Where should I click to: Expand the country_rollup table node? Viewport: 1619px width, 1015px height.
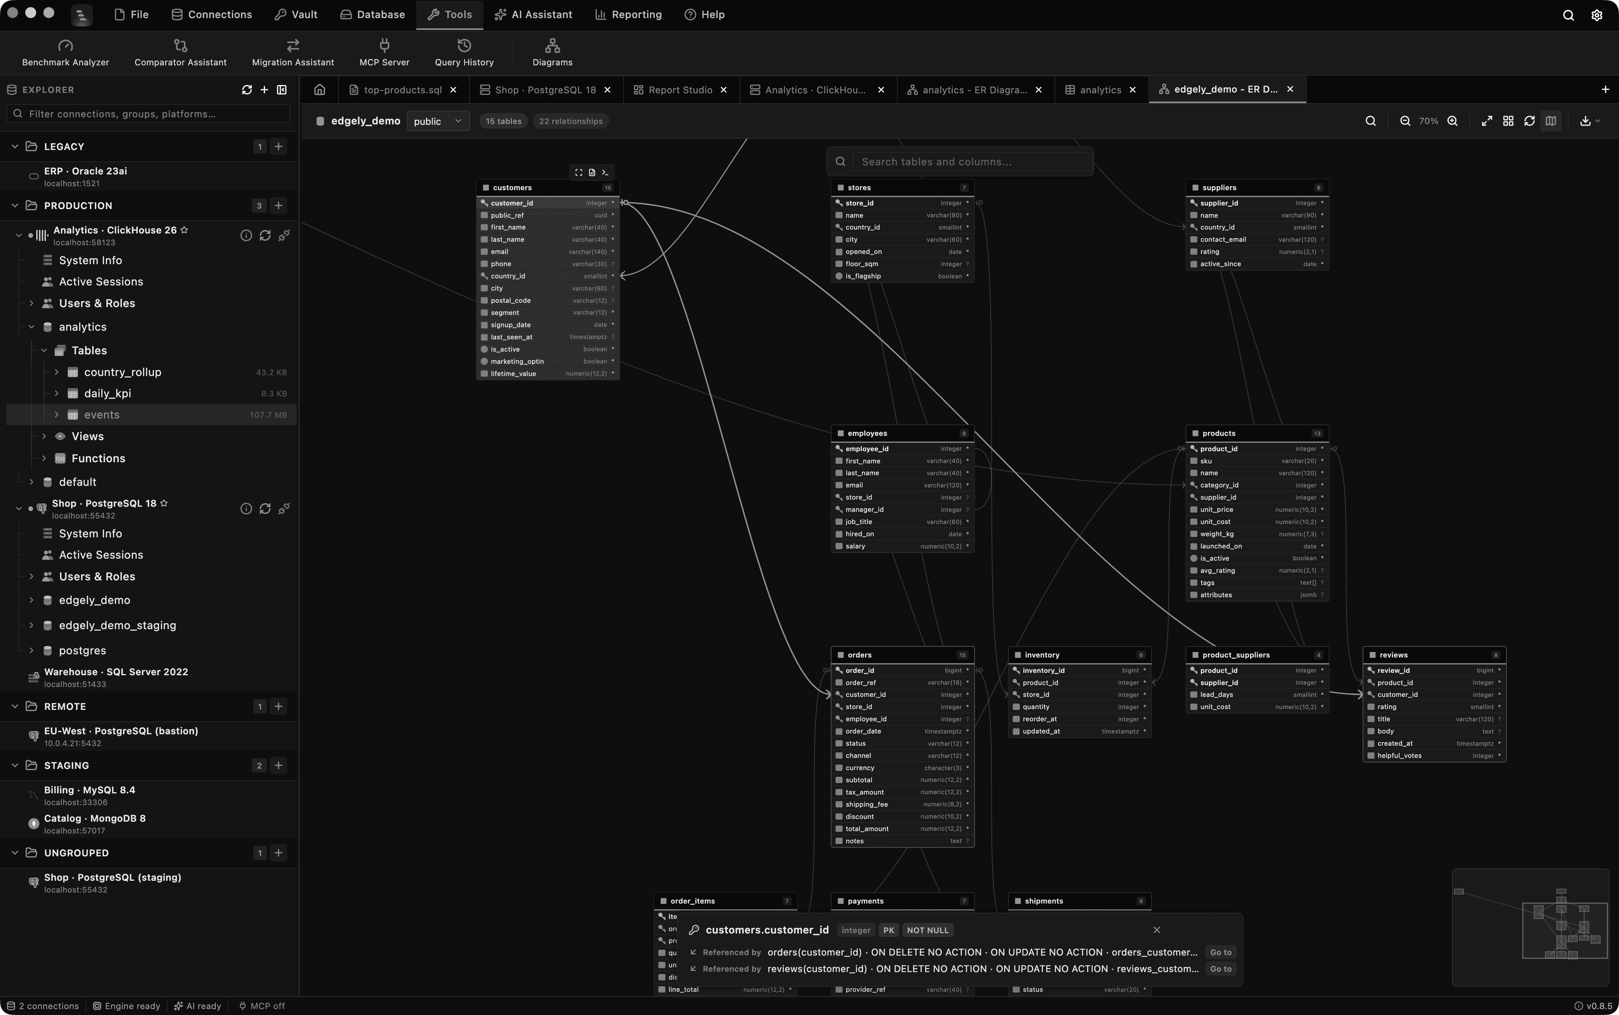tap(56, 372)
